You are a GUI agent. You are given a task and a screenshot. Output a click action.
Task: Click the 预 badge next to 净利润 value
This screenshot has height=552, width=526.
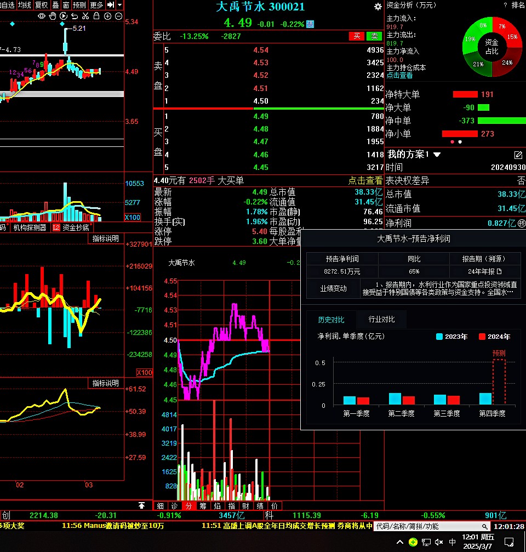point(522,223)
